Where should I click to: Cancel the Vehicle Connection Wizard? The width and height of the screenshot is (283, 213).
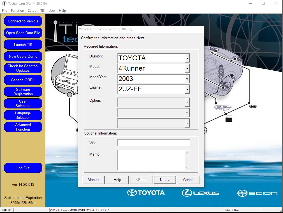(189, 180)
